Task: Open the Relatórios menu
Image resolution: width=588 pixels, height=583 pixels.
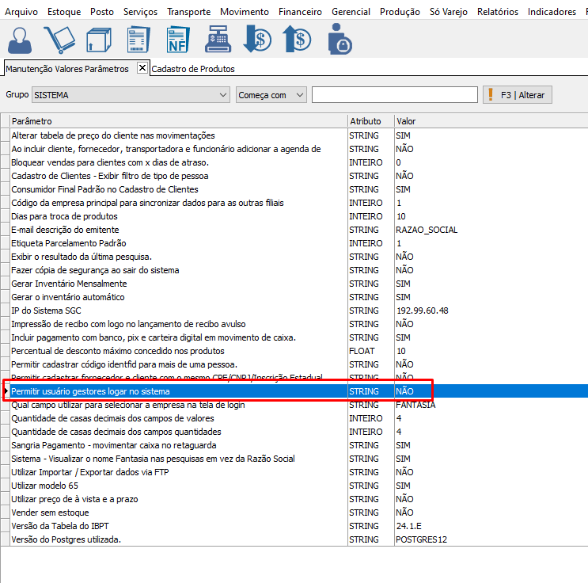Action: 498,12
